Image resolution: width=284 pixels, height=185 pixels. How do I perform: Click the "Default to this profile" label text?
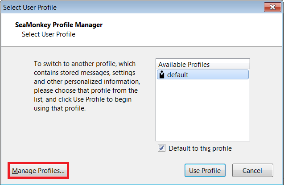[x=200, y=148]
